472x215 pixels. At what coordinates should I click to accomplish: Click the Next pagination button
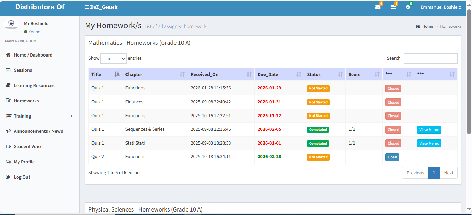coord(448,173)
